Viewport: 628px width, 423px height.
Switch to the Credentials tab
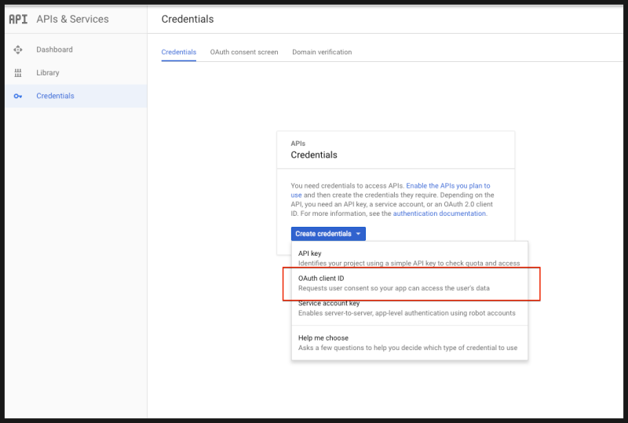click(x=179, y=52)
